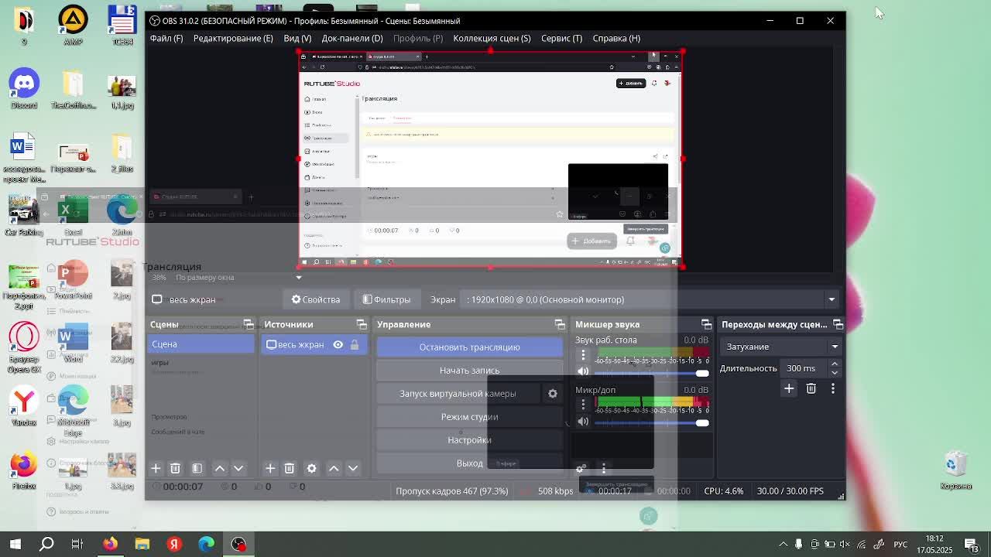Image resolution: width=991 pixels, height=557 pixels.
Task: Select the Браузер Opera GX desktop icon
Action: point(24,348)
